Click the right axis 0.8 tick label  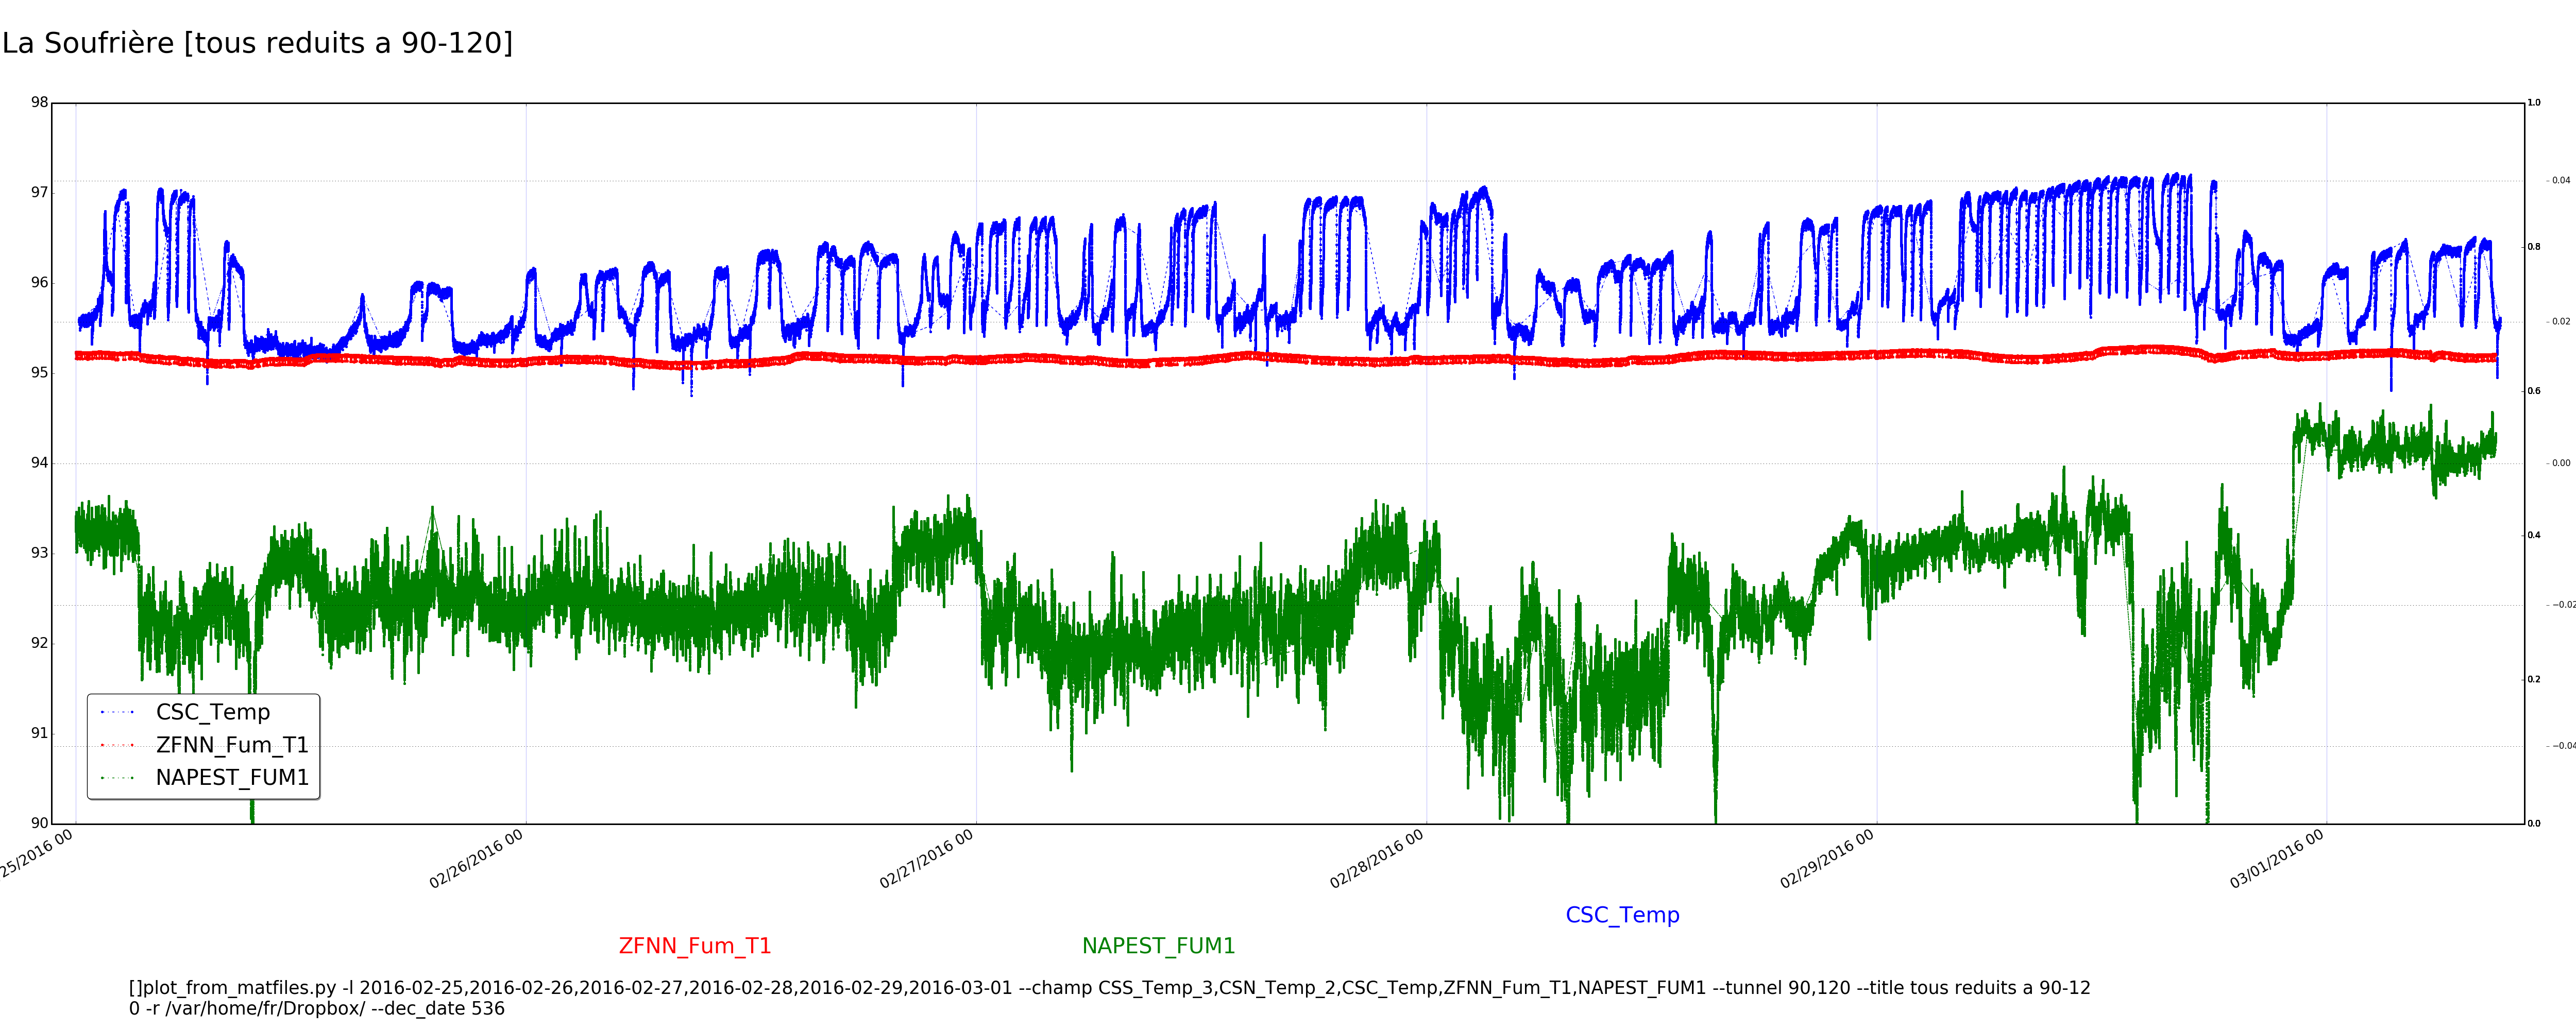tap(2534, 247)
